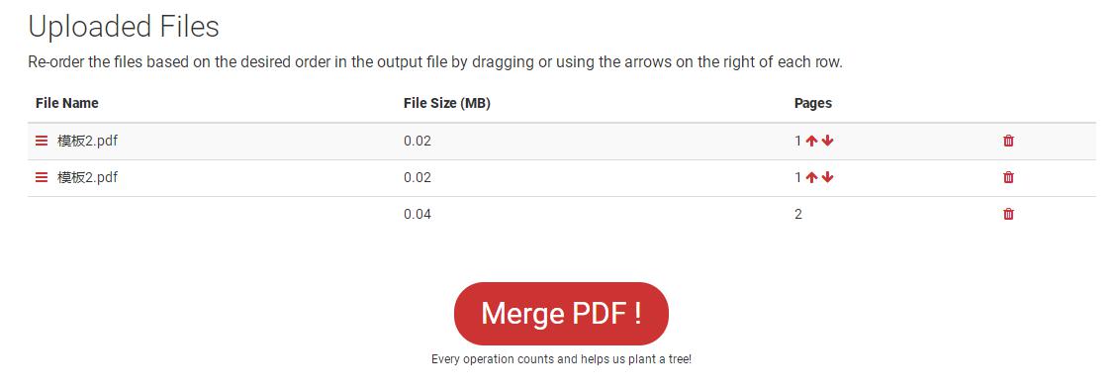Screen dimensions: 1117x391
Task: Select the second 模板2.pdf file name
Action: pyautogui.click(x=88, y=177)
